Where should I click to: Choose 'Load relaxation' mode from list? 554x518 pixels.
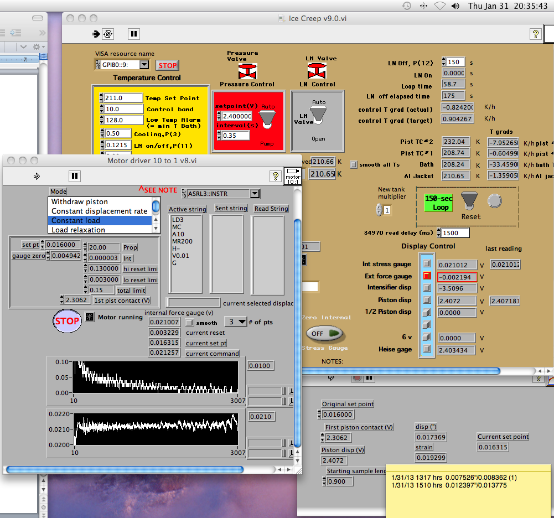(78, 230)
